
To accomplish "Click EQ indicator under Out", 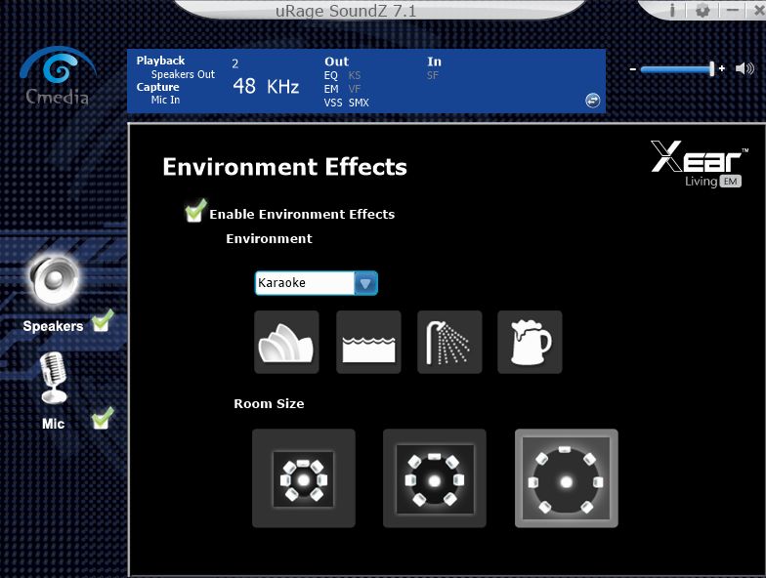I will [330, 75].
